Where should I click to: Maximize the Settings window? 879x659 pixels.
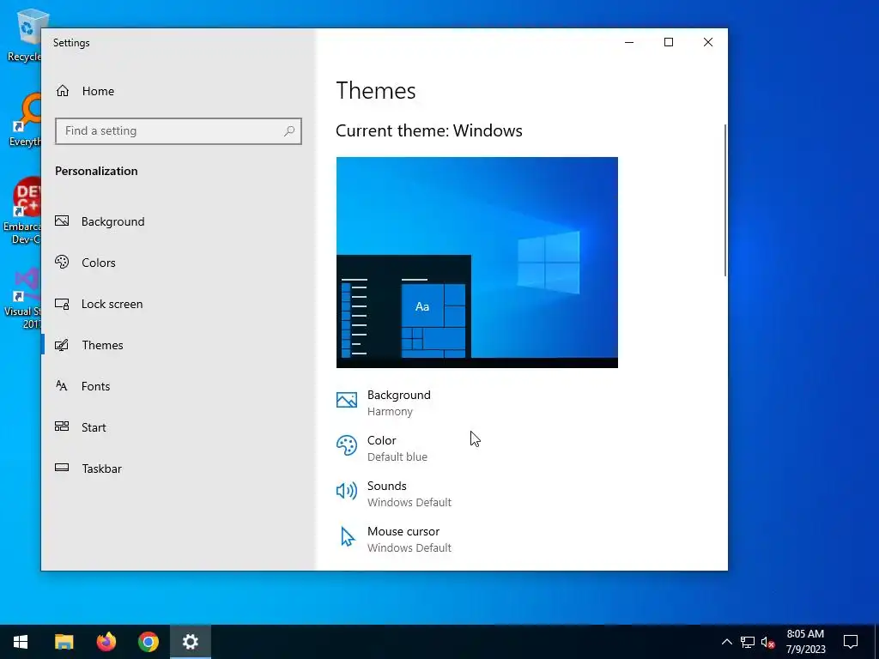[668, 42]
